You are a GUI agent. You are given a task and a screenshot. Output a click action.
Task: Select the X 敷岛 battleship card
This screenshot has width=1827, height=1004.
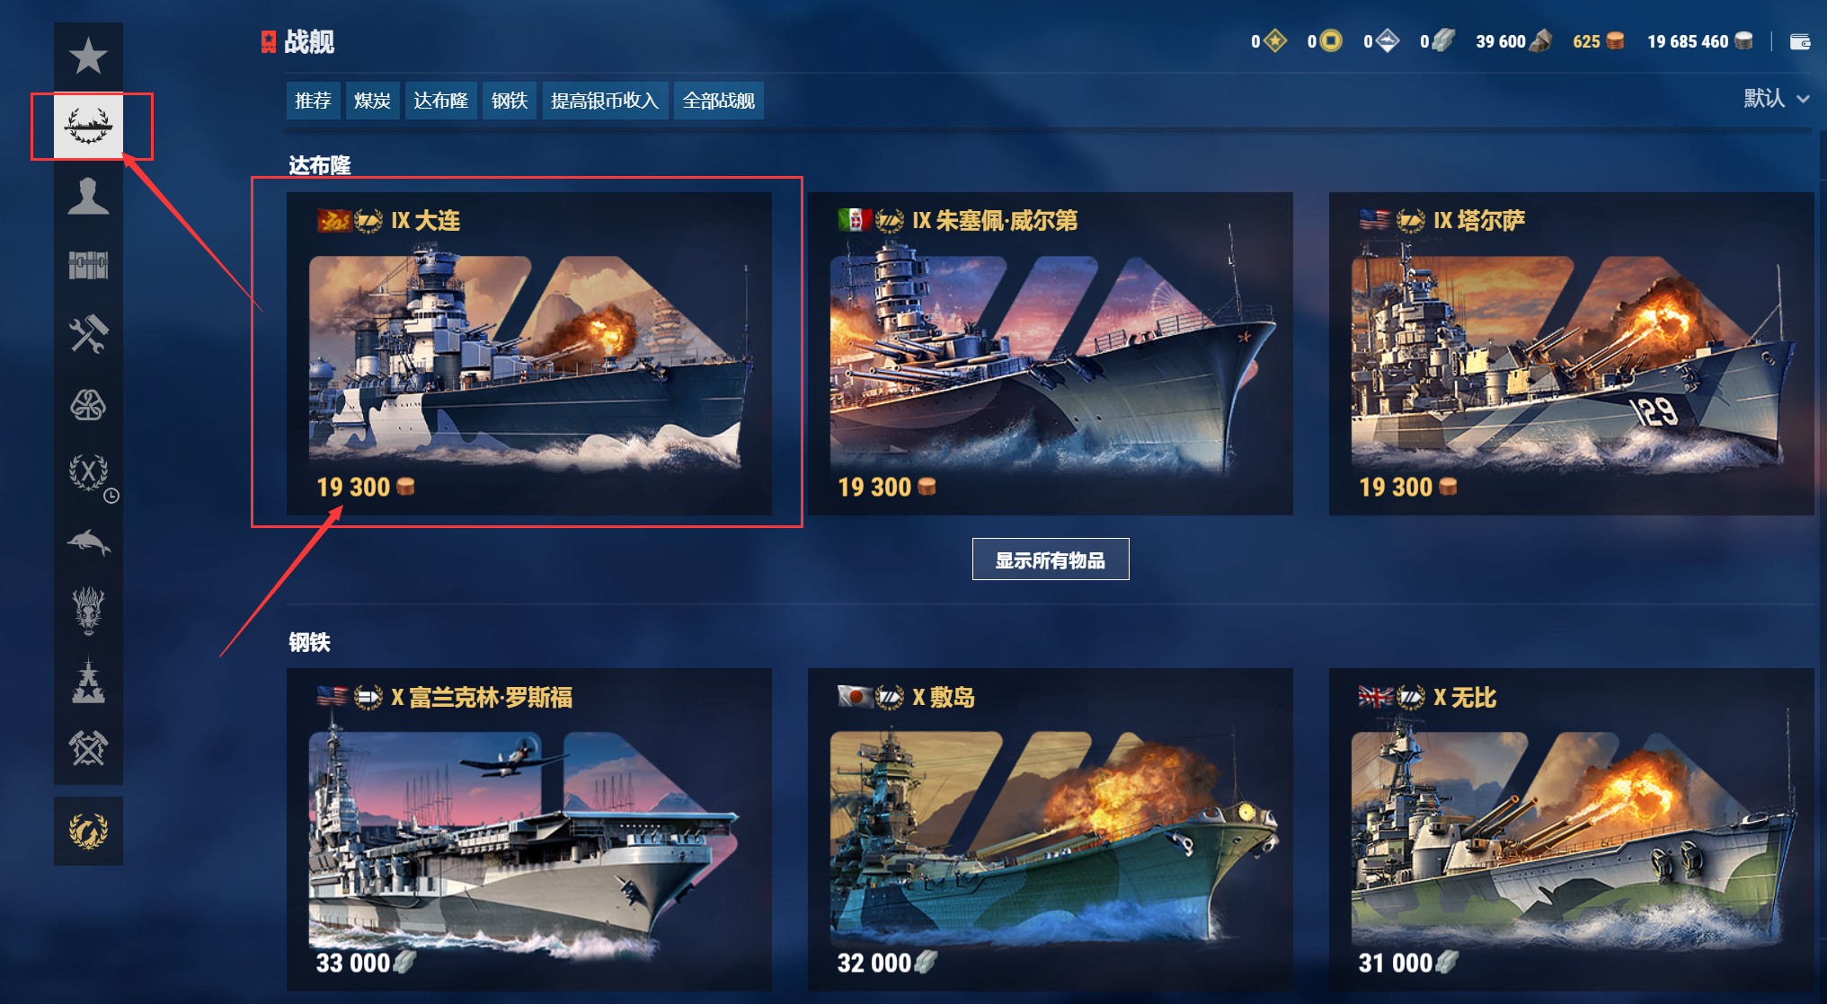click(x=1051, y=830)
